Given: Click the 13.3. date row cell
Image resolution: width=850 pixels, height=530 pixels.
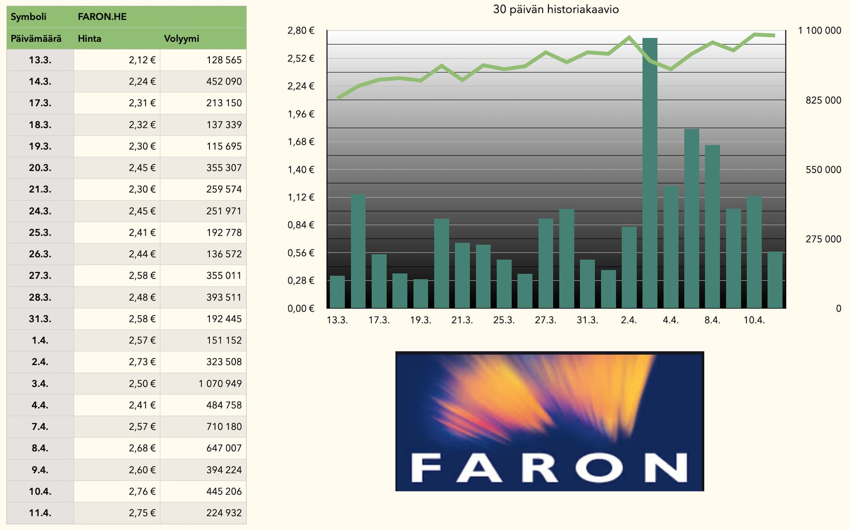Looking at the screenshot, I should click(x=40, y=60).
